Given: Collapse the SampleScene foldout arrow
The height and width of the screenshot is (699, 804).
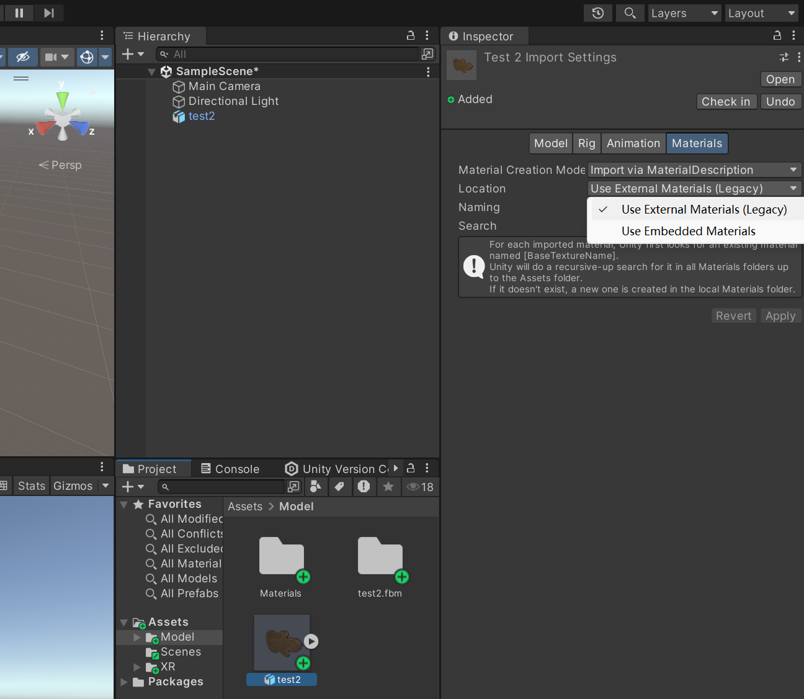Looking at the screenshot, I should (151, 72).
